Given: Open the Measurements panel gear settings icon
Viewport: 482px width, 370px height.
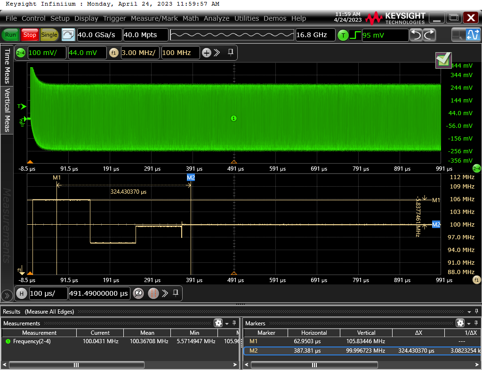Looking at the screenshot, I should point(217,323).
